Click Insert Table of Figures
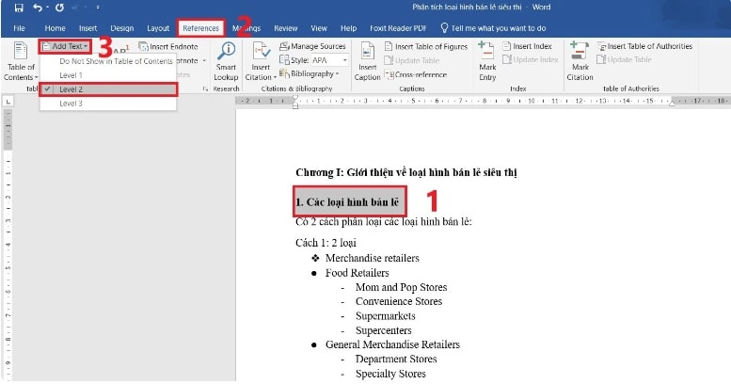731x384 pixels. pyautogui.click(x=426, y=47)
